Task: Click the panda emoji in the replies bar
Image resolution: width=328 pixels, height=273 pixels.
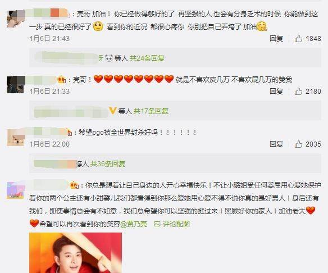Action: 109,58
